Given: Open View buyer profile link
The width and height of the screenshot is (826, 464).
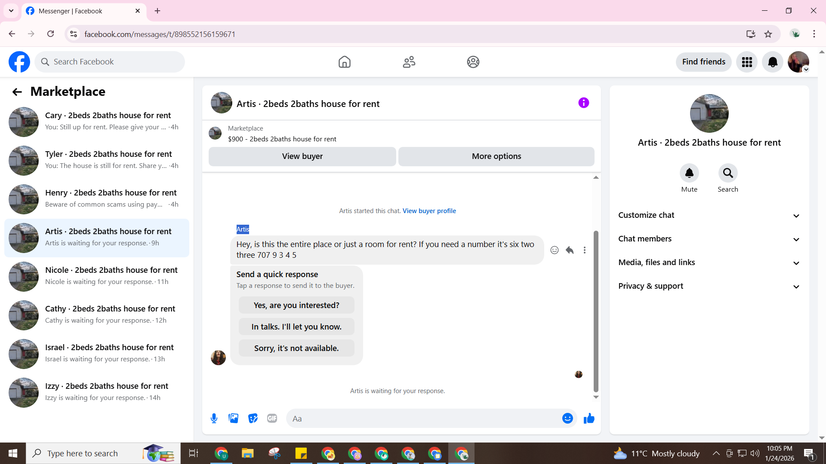Looking at the screenshot, I should point(429,211).
